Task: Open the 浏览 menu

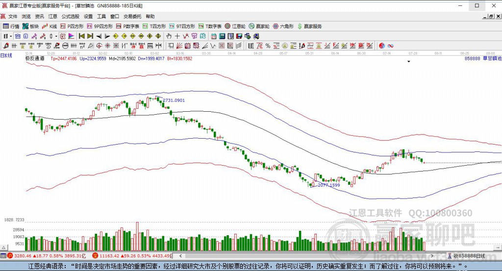Action: click(26, 16)
